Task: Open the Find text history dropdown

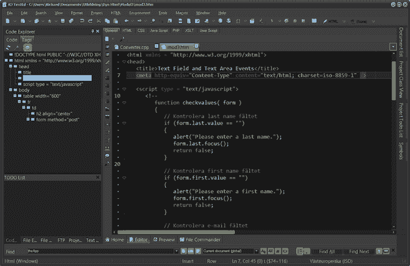Action: [176, 251]
